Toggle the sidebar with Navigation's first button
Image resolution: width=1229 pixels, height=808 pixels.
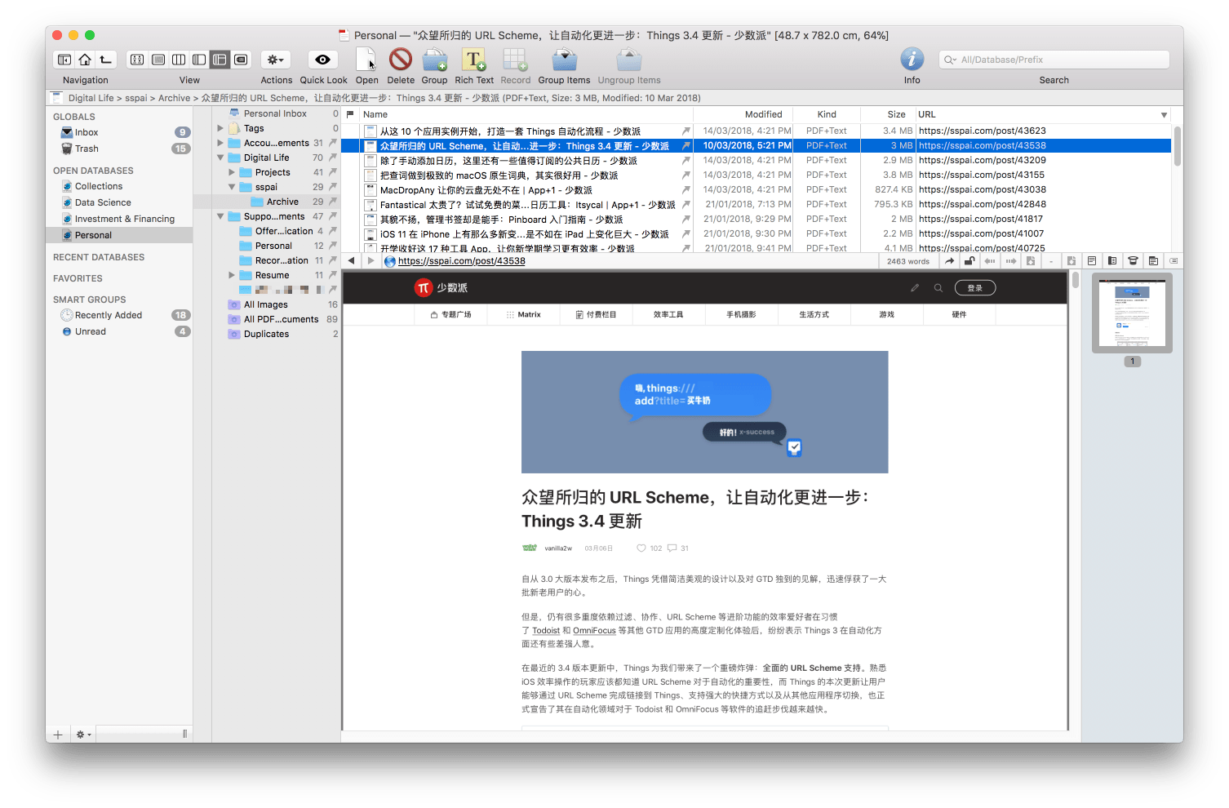coord(64,60)
